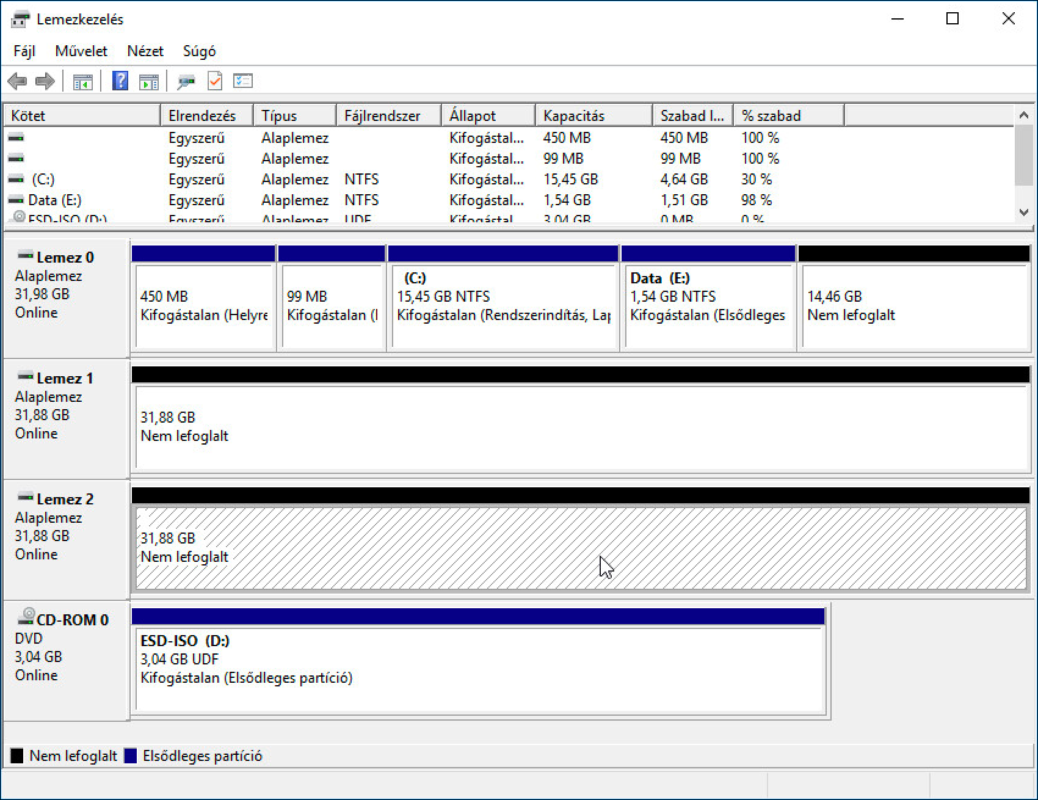1038x800 pixels.
Task: Click the Forward arrow toolbar icon
Action: [x=45, y=81]
